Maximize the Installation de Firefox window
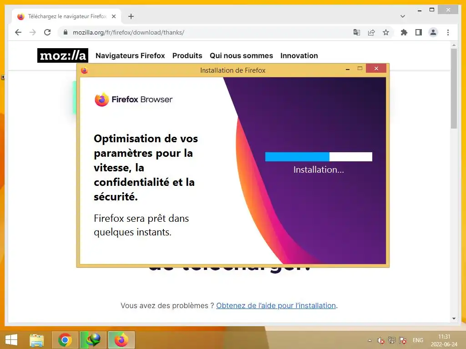The image size is (466, 349). pyautogui.click(x=360, y=69)
